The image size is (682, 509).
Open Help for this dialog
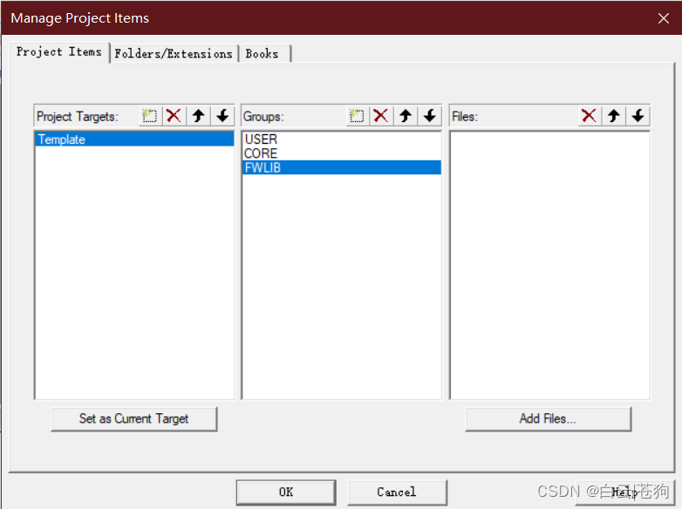point(624,492)
